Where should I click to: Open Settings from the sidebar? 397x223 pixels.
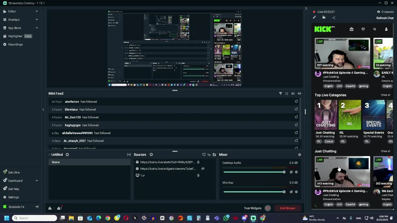point(13,197)
